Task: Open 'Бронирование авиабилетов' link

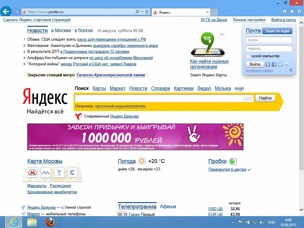Action: click(52, 192)
